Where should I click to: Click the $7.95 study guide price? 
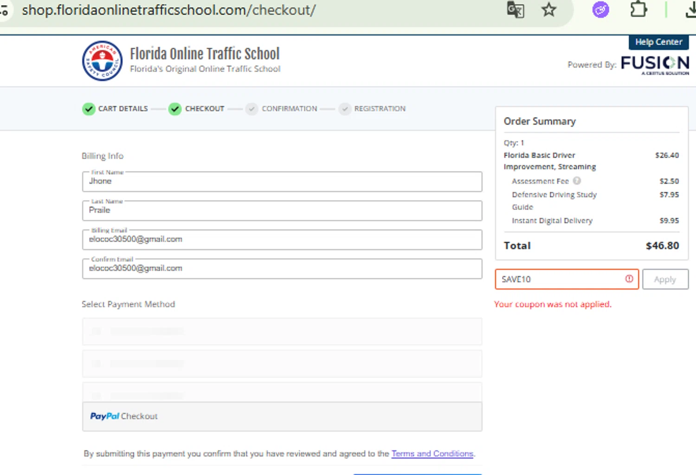(x=669, y=195)
